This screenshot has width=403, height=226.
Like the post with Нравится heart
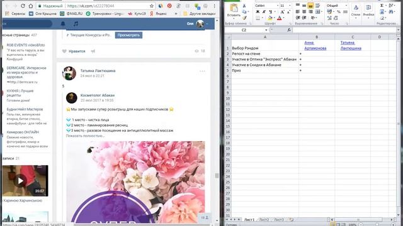[74, 51]
